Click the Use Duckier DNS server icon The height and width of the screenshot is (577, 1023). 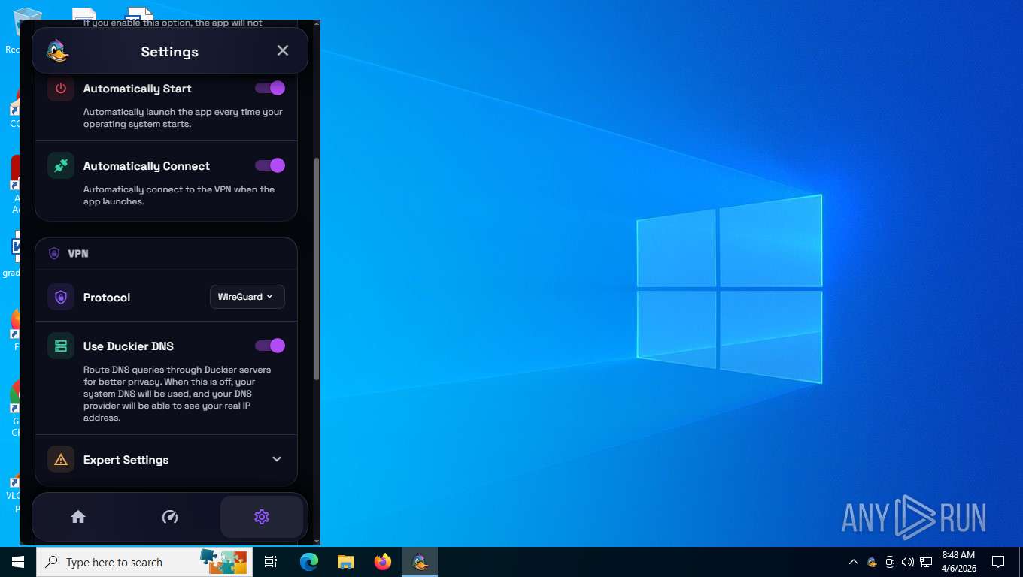[x=61, y=346]
